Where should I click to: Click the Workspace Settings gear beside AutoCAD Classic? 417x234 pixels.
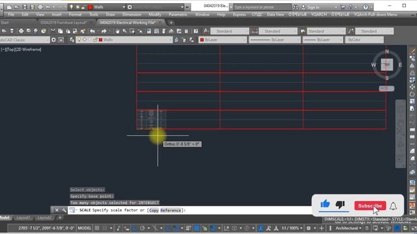tap(53, 40)
